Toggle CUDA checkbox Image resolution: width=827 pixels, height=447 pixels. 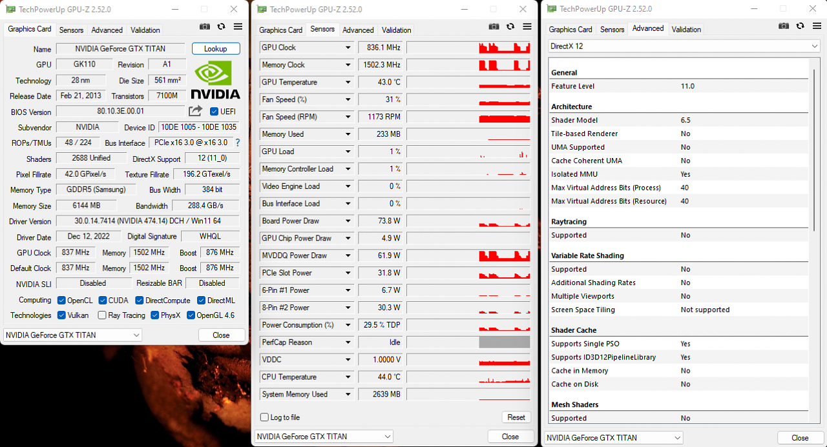(103, 300)
